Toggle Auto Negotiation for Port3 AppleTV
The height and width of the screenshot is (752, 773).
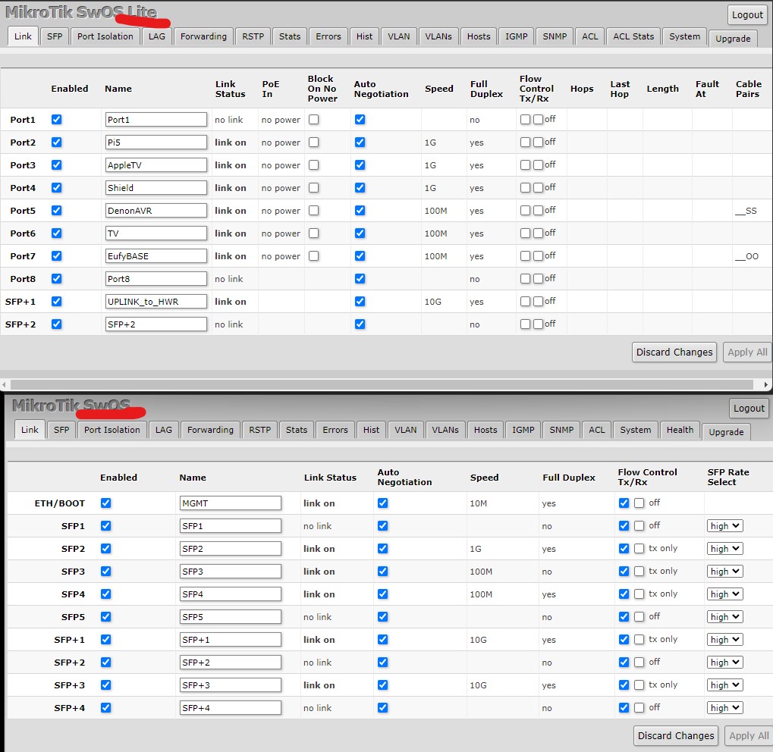pos(360,165)
